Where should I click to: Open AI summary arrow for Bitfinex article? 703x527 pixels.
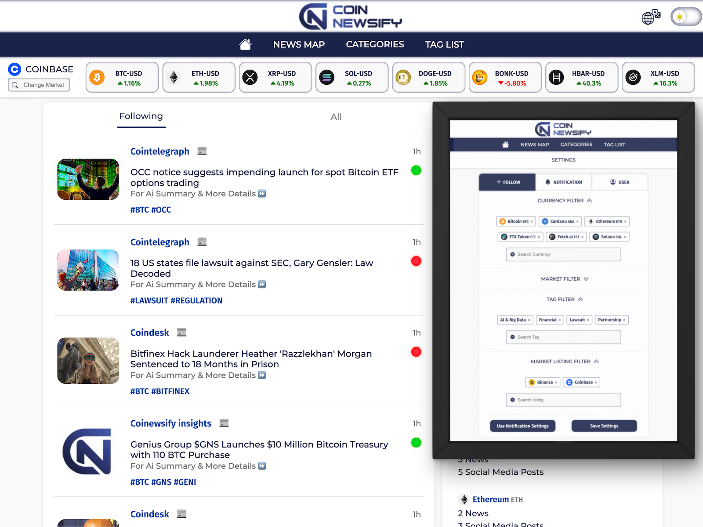(x=262, y=375)
